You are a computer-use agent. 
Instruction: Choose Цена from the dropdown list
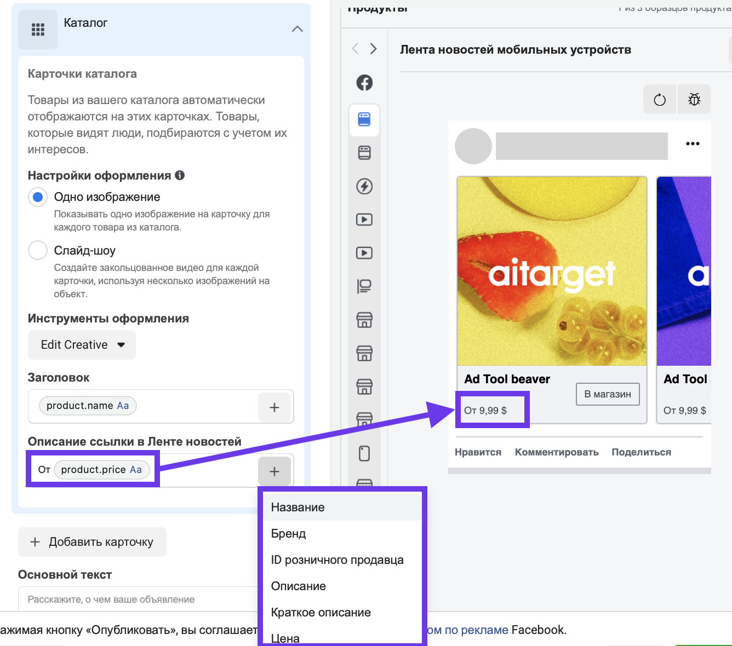(342, 636)
